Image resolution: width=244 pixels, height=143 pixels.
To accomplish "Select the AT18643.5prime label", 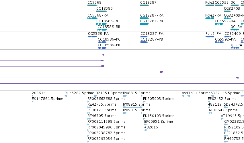I will [223, 110].
